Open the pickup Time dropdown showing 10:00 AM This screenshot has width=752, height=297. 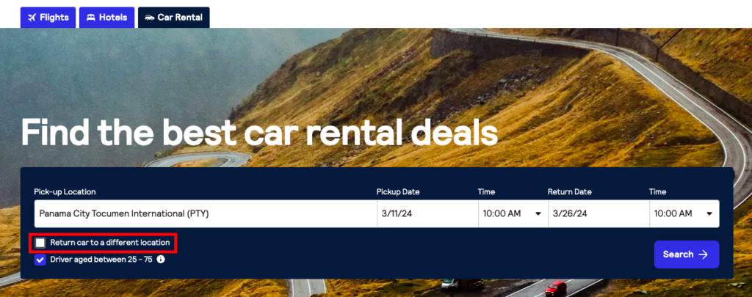click(x=511, y=214)
